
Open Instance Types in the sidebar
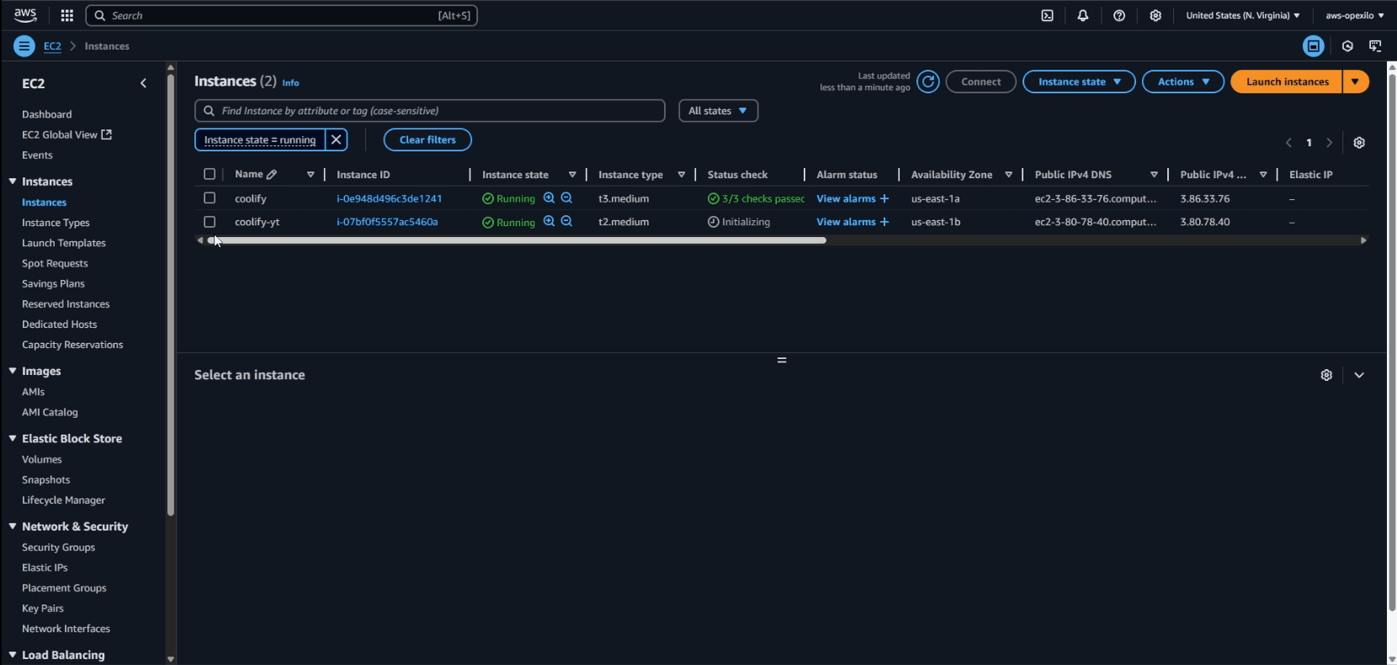tap(56, 223)
